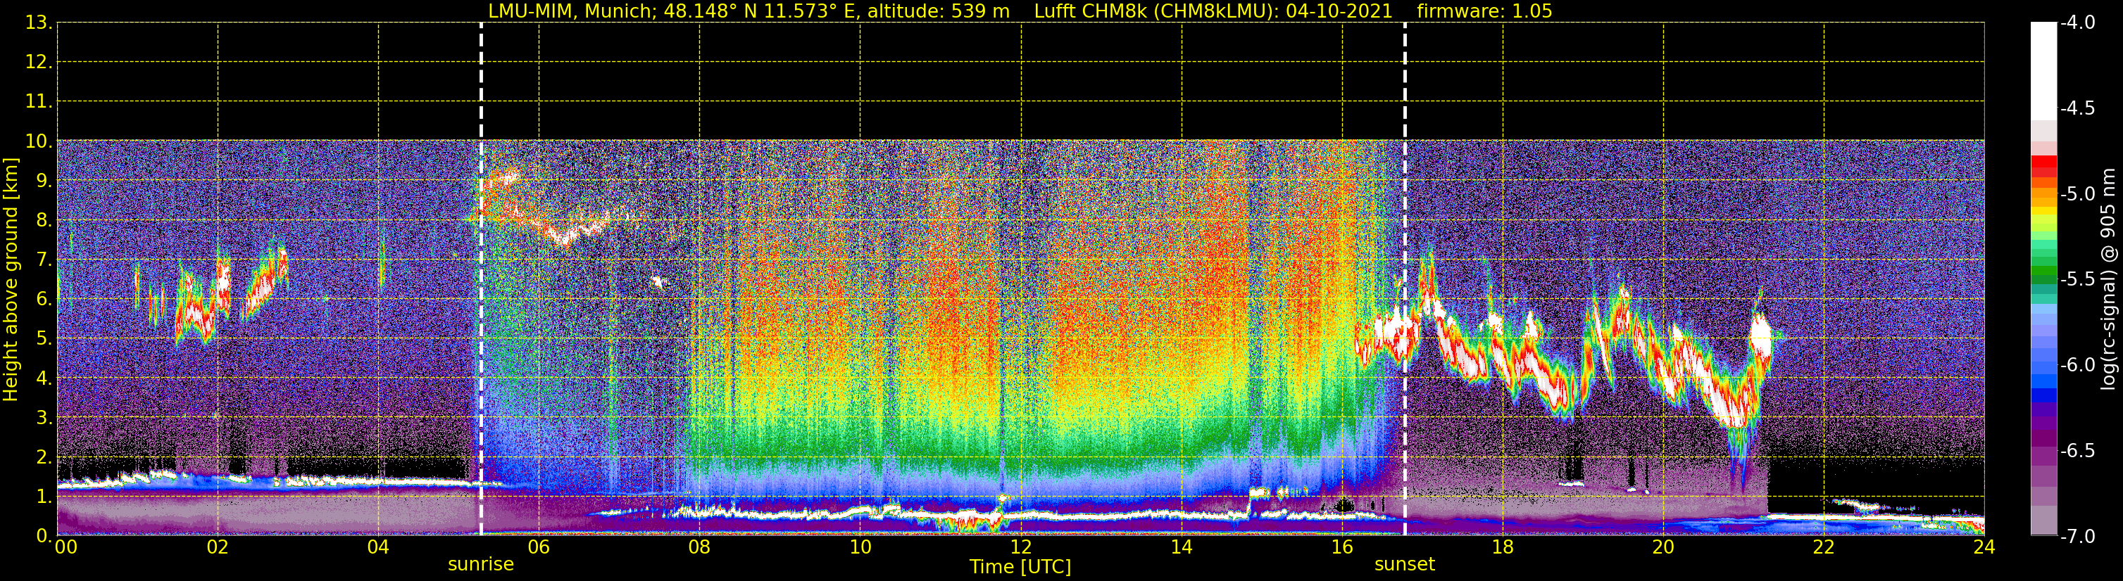
Task: Click title text 'Lufft CHM8k (CHM8kLMU): 04-10-2021'
Action: [x=1213, y=11]
